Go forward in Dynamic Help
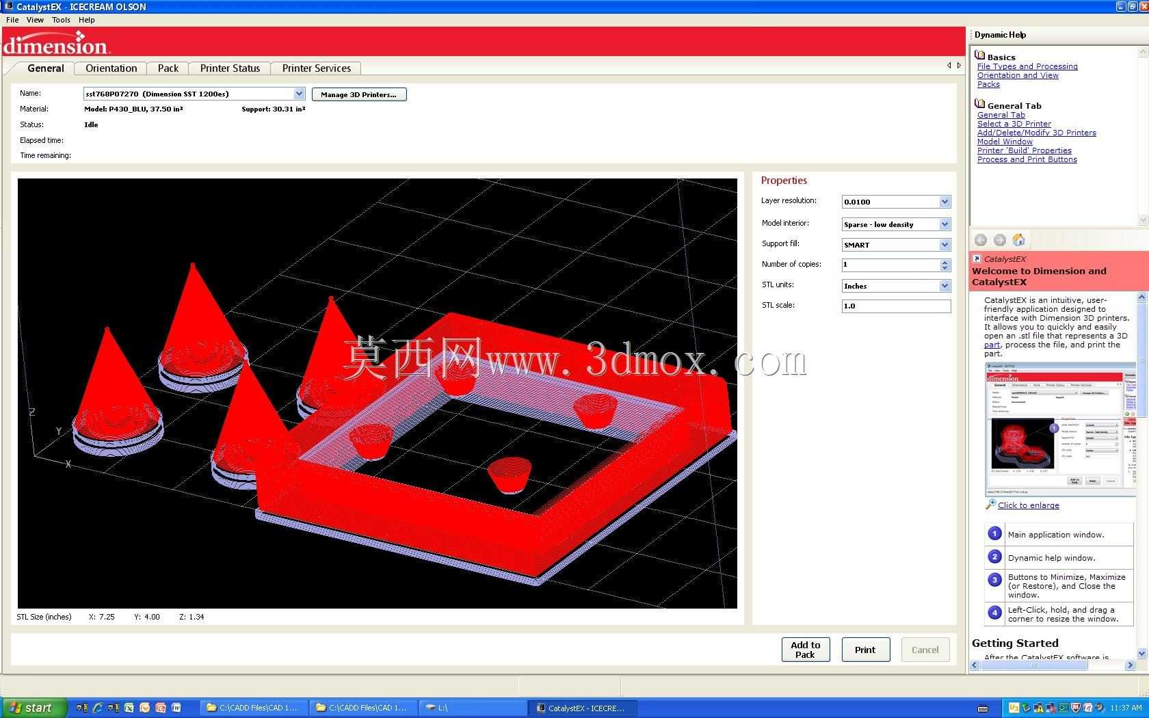Screen dimensions: 1149x718 [1000, 240]
